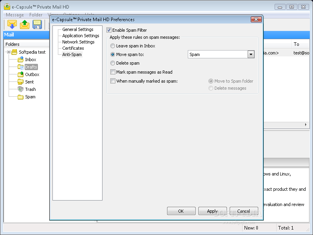
Task: Click the Trash bin icon
Action: (21, 89)
